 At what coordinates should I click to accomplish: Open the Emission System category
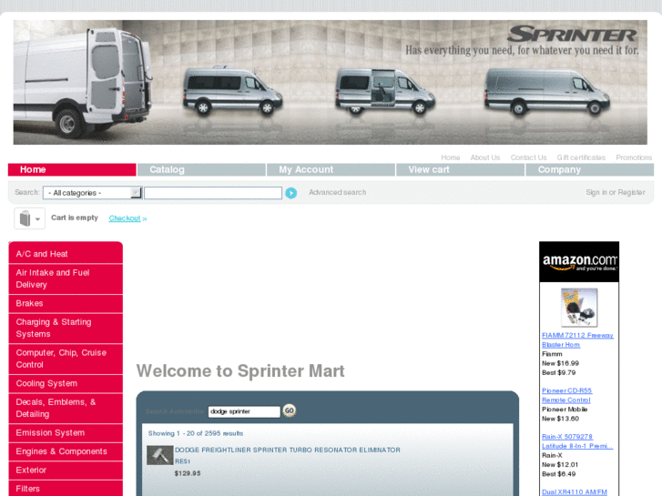coord(66,432)
